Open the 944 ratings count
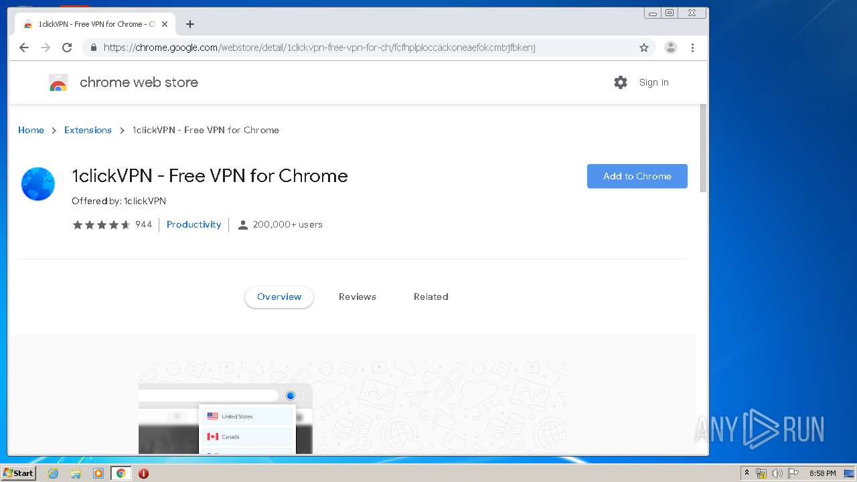857x482 pixels. coord(143,225)
